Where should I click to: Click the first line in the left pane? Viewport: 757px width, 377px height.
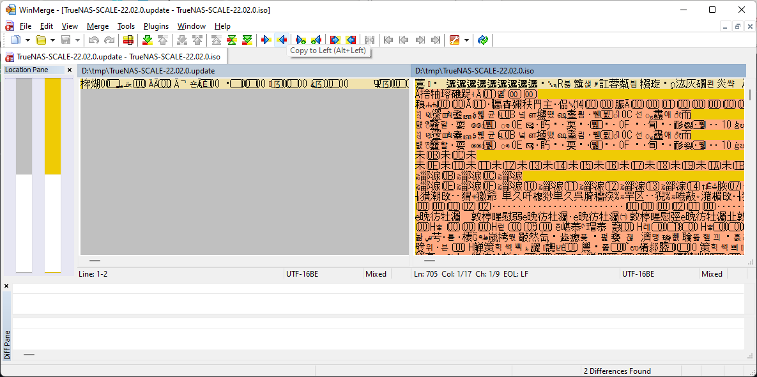[x=244, y=84]
